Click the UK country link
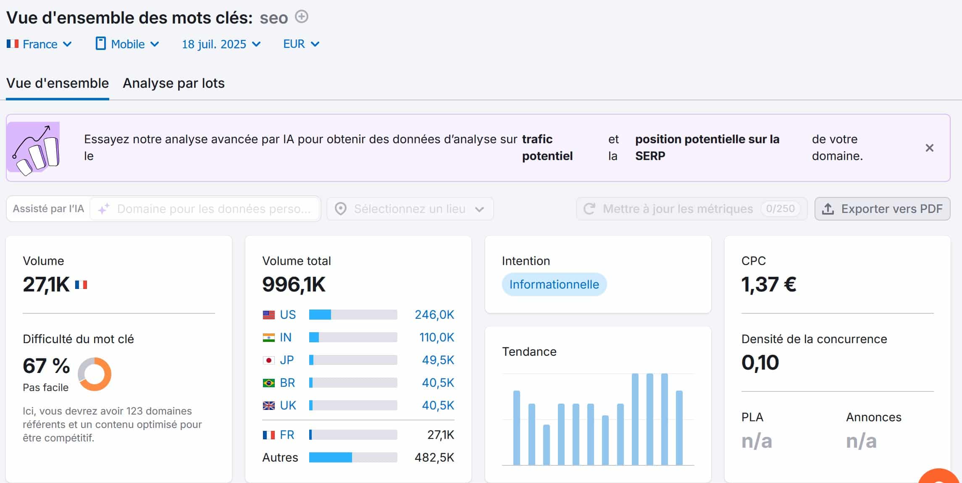Image resolution: width=962 pixels, height=483 pixels. [x=288, y=405]
